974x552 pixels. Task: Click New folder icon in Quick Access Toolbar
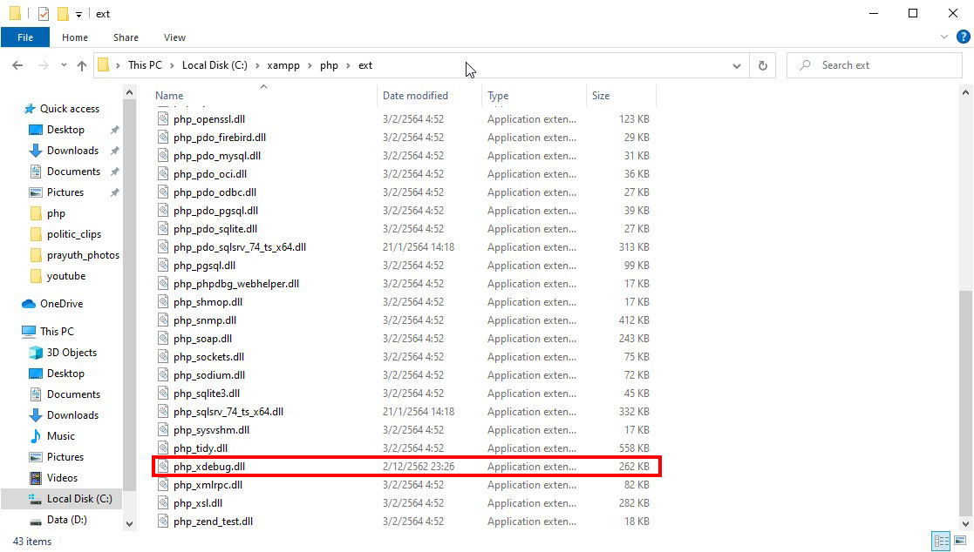pos(63,14)
